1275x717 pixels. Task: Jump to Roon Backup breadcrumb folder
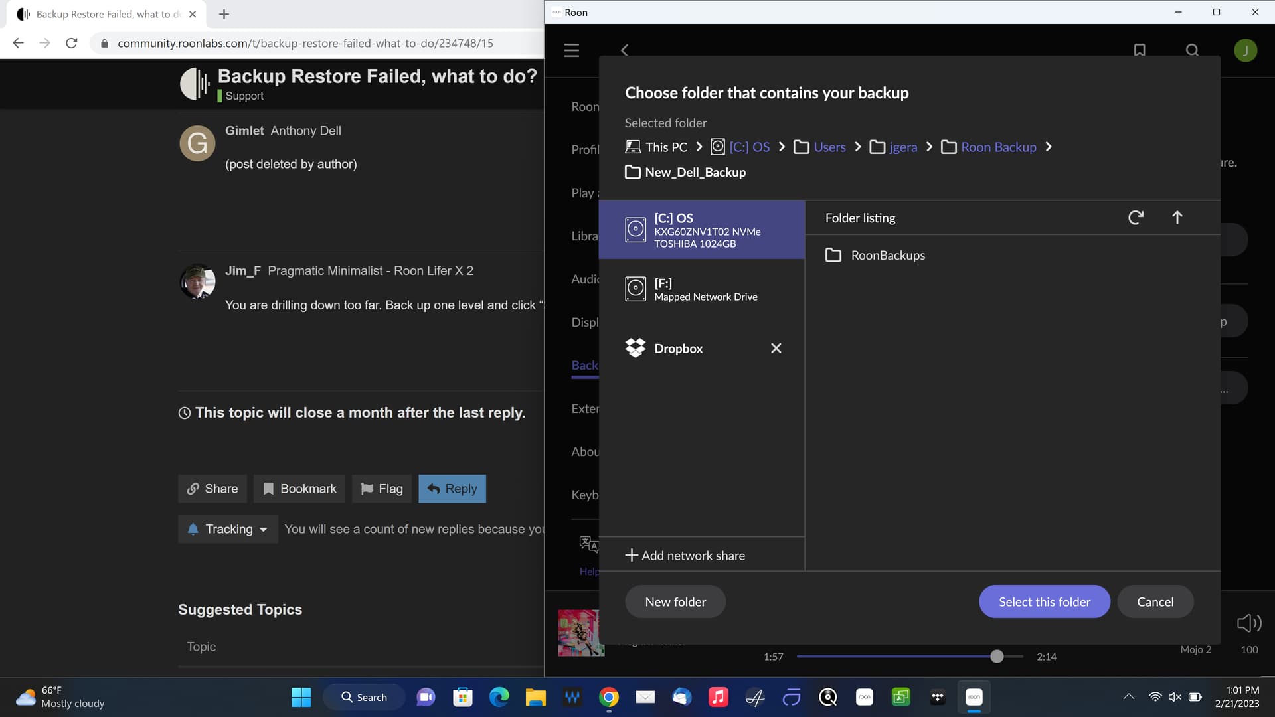[x=989, y=147]
